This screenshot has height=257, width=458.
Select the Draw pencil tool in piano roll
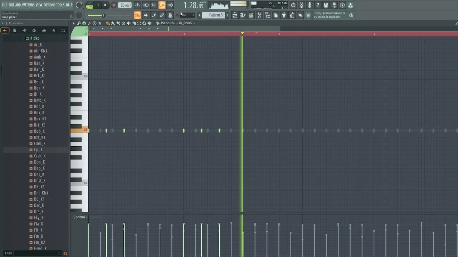(x=108, y=23)
